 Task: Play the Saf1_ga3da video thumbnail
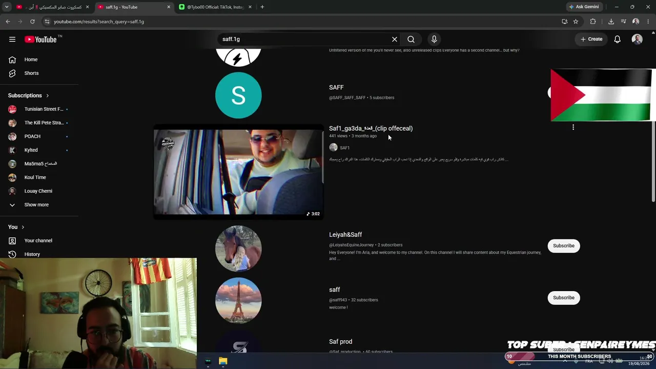pyautogui.click(x=238, y=172)
